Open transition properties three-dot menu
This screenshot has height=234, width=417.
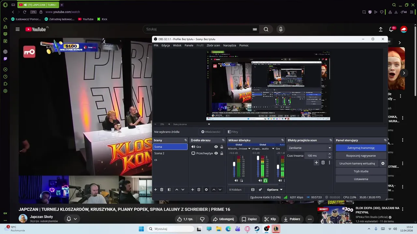click(329, 162)
